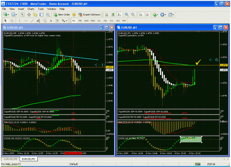
Task: Open the Insert menu
Action: pos(21,9)
